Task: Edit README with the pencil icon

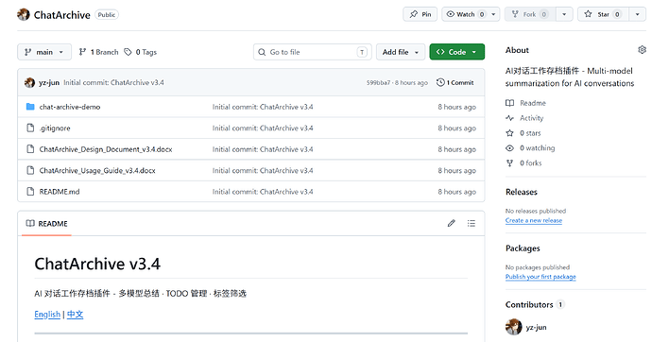Action: (x=451, y=223)
